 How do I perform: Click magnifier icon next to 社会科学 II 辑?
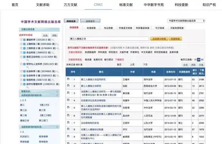point(58,76)
